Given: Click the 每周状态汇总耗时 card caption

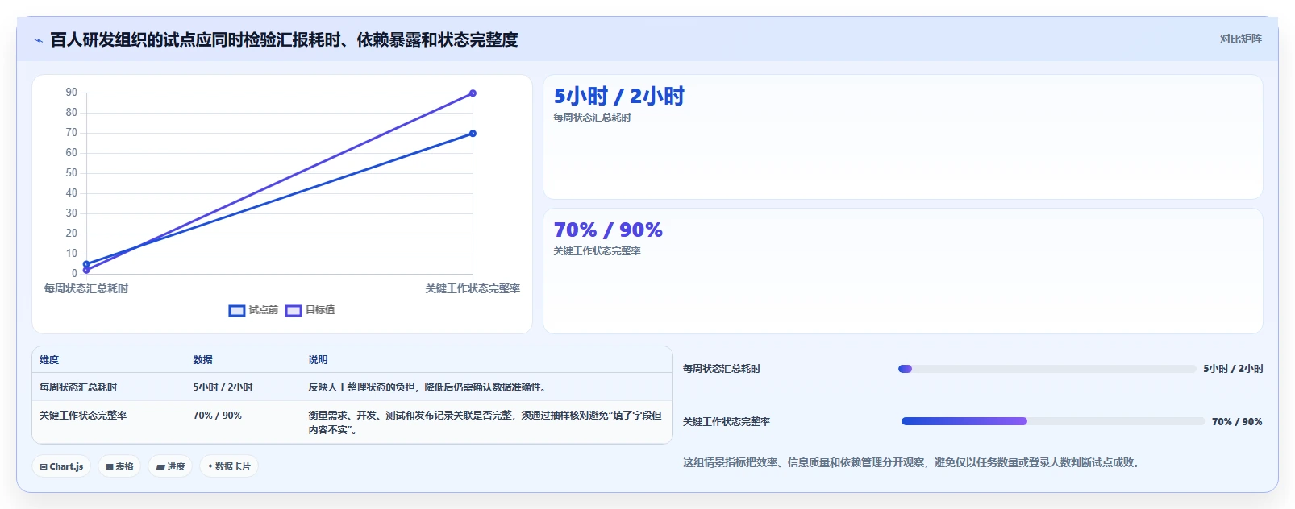Looking at the screenshot, I should tap(592, 118).
